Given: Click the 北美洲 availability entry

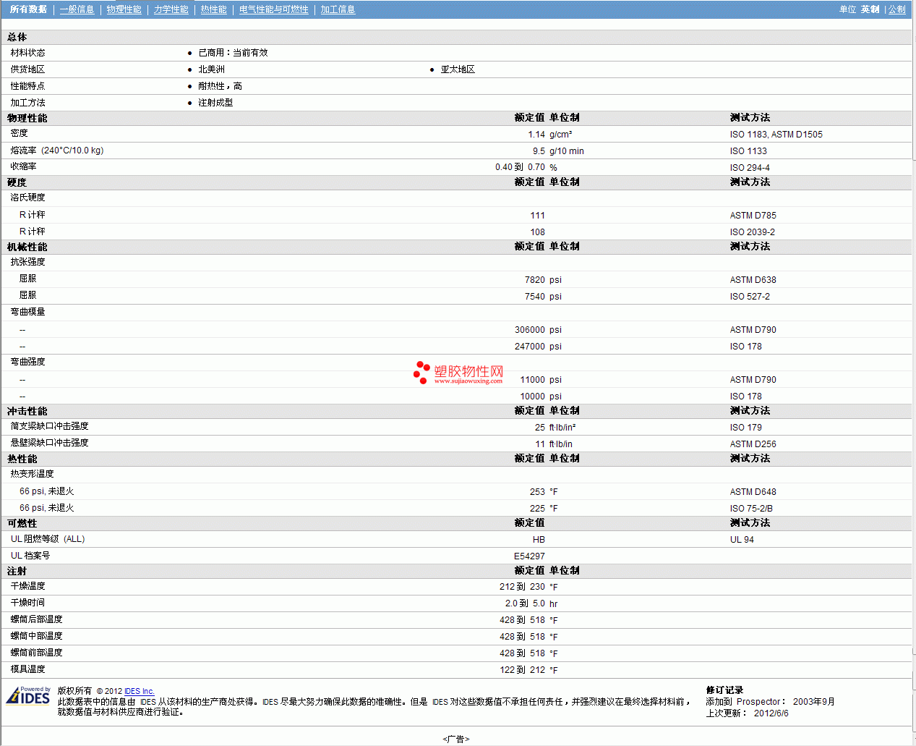Looking at the screenshot, I should click(x=211, y=69).
